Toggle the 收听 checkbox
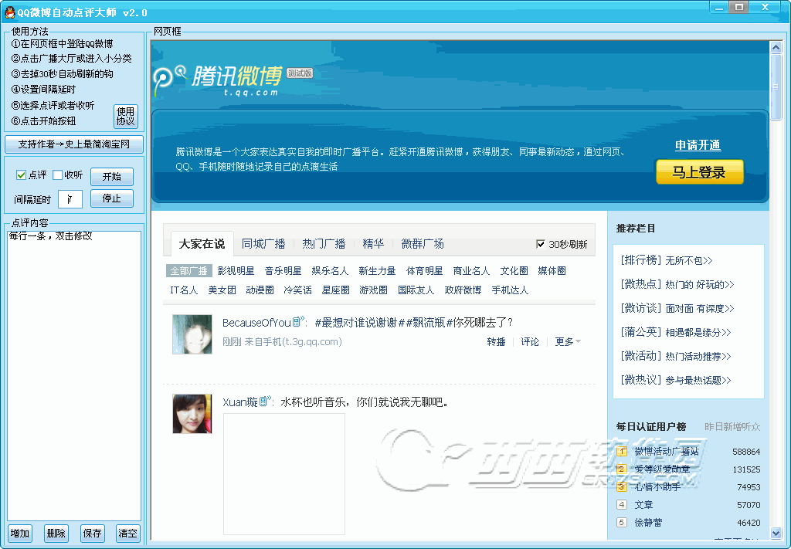Viewport: 791px width, 549px height. (x=57, y=175)
